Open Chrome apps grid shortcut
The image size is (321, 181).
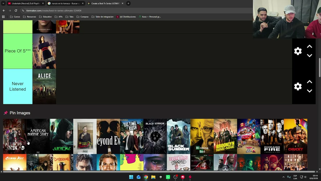pos(3,17)
